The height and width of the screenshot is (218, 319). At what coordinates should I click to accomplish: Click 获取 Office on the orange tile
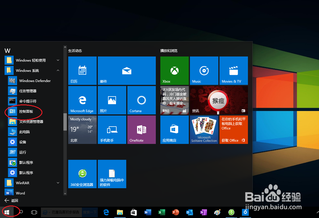tap(233, 140)
